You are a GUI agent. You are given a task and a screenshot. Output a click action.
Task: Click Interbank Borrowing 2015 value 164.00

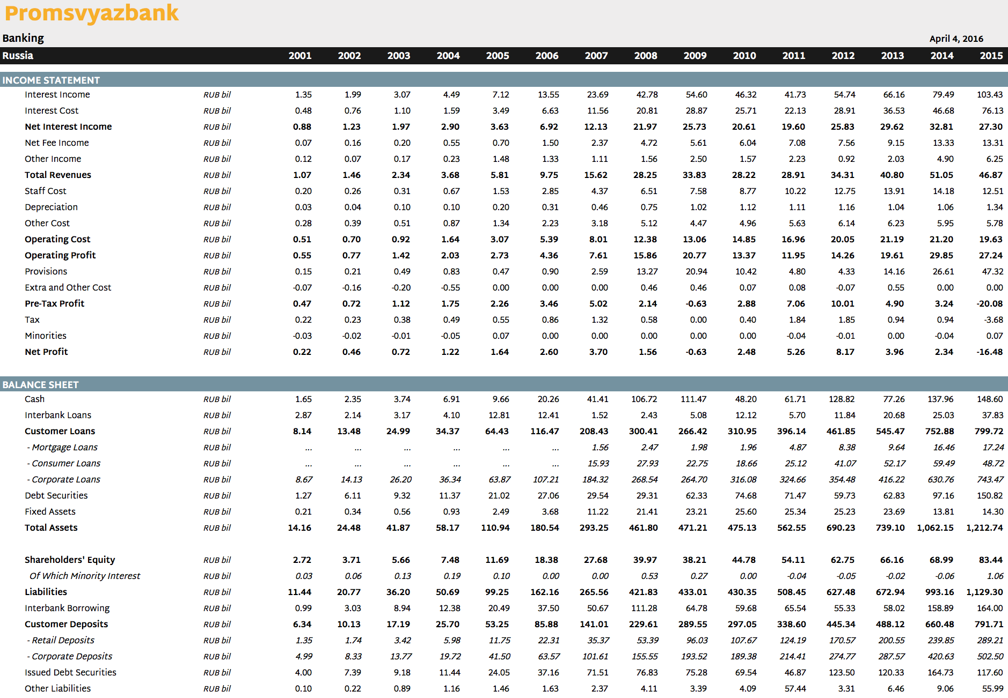coord(990,608)
